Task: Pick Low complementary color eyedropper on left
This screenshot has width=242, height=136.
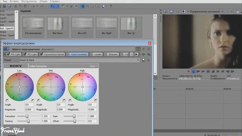Action: coord(7,100)
